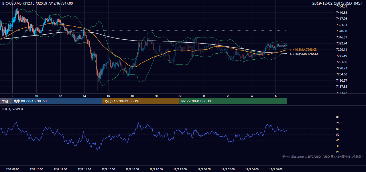This screenshot has width=366, height=172.
Task: Click hour tick 8 under price chart
Action: (12, 96)
